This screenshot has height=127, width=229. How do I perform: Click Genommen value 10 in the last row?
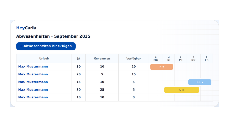tap(102, 97)
